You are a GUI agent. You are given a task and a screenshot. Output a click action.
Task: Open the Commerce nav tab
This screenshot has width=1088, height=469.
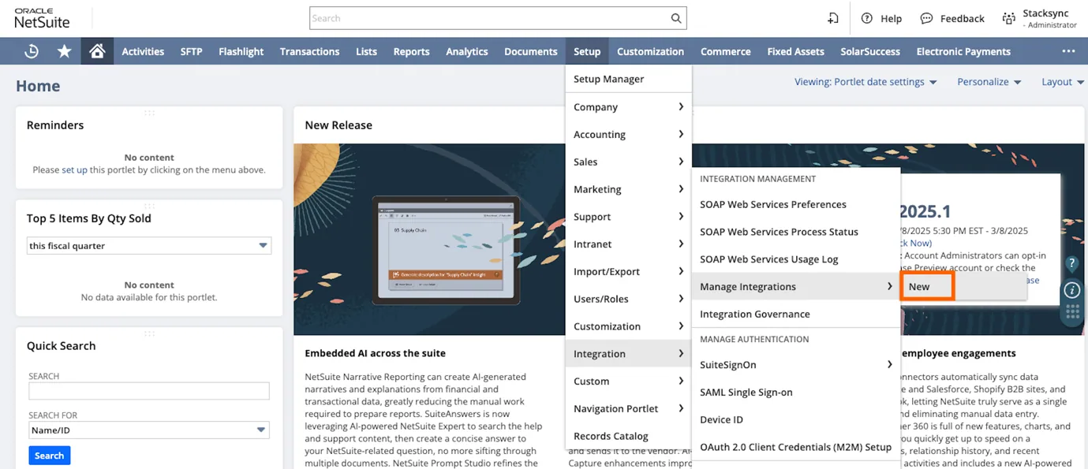(x=725, y=51)
